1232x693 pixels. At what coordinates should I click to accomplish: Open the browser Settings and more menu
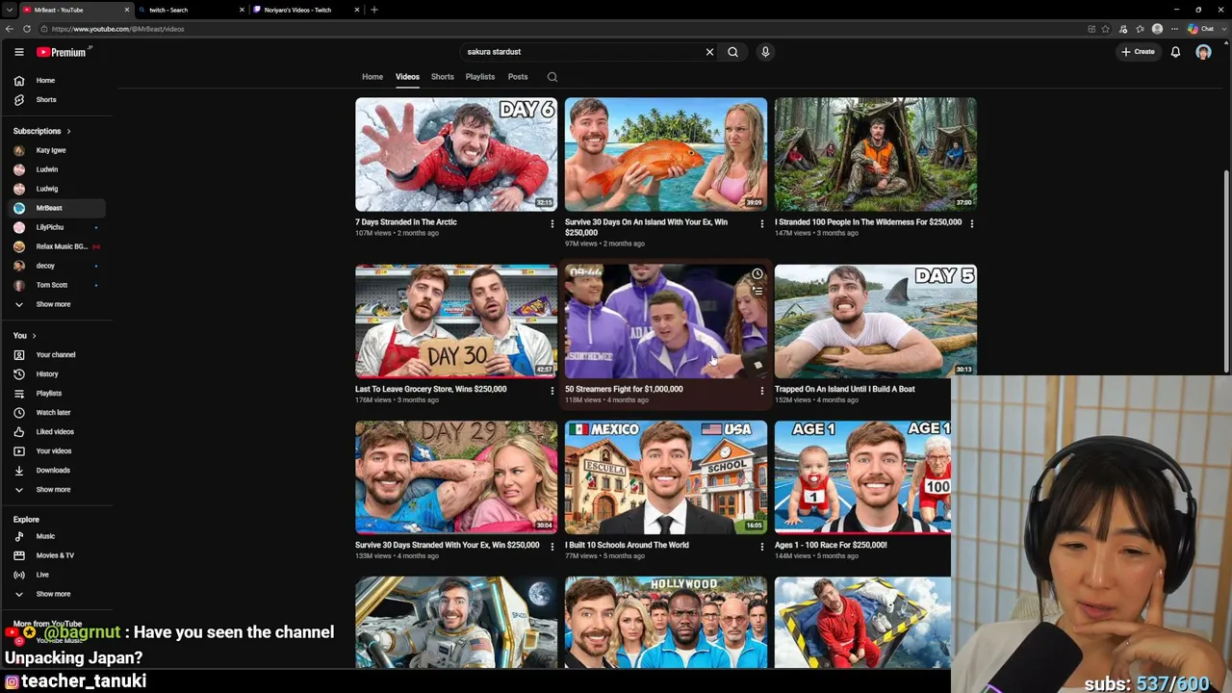[1173, 29]
